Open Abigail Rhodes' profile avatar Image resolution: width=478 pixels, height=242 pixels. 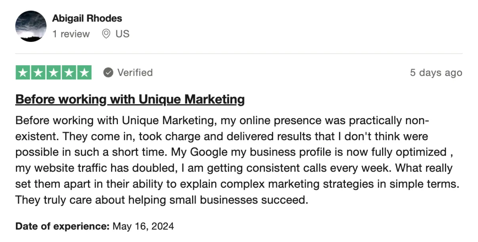click(31, 26)
